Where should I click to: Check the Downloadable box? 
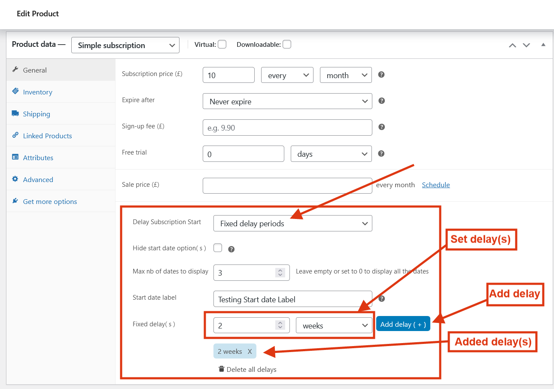tap(286, 44)
